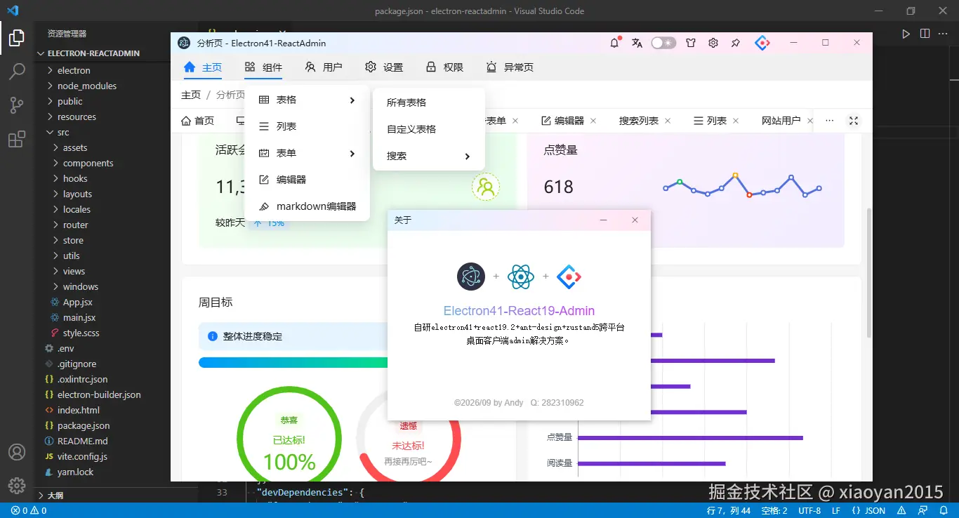Select the 用户 menu item
959x518 pixels.
324,67
